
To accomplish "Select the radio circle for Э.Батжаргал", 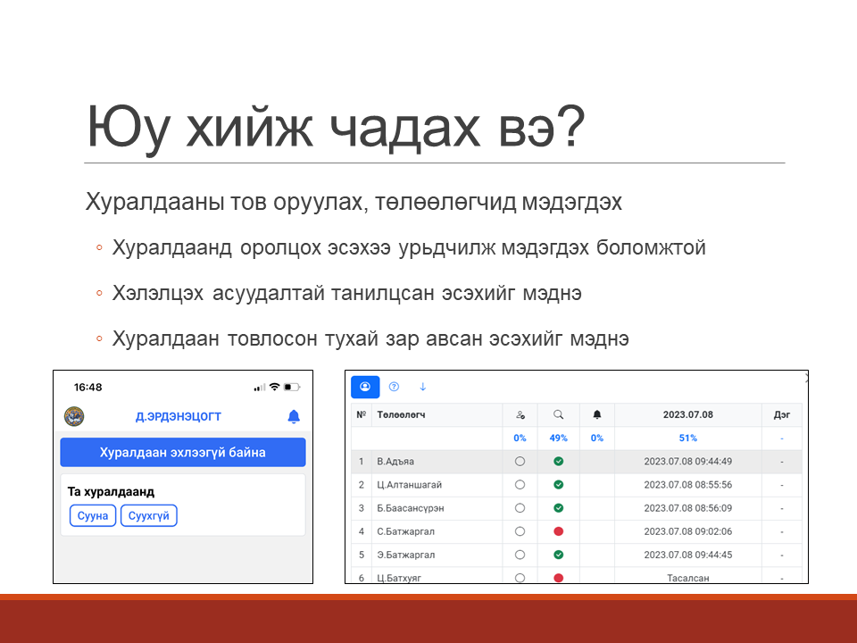I will pos(520,555).
